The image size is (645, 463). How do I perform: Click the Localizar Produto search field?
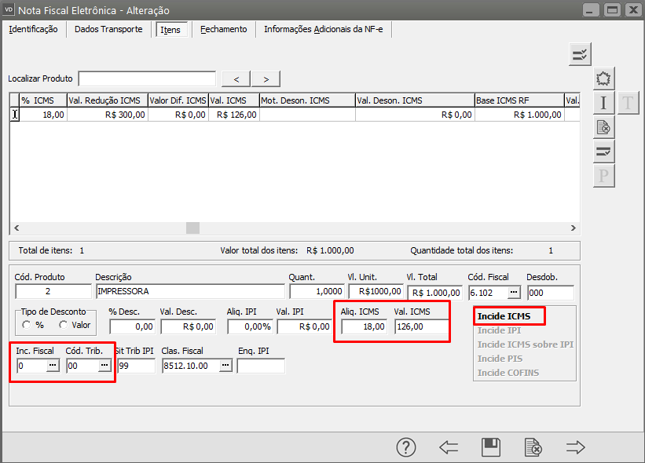[x=147, y=78]
